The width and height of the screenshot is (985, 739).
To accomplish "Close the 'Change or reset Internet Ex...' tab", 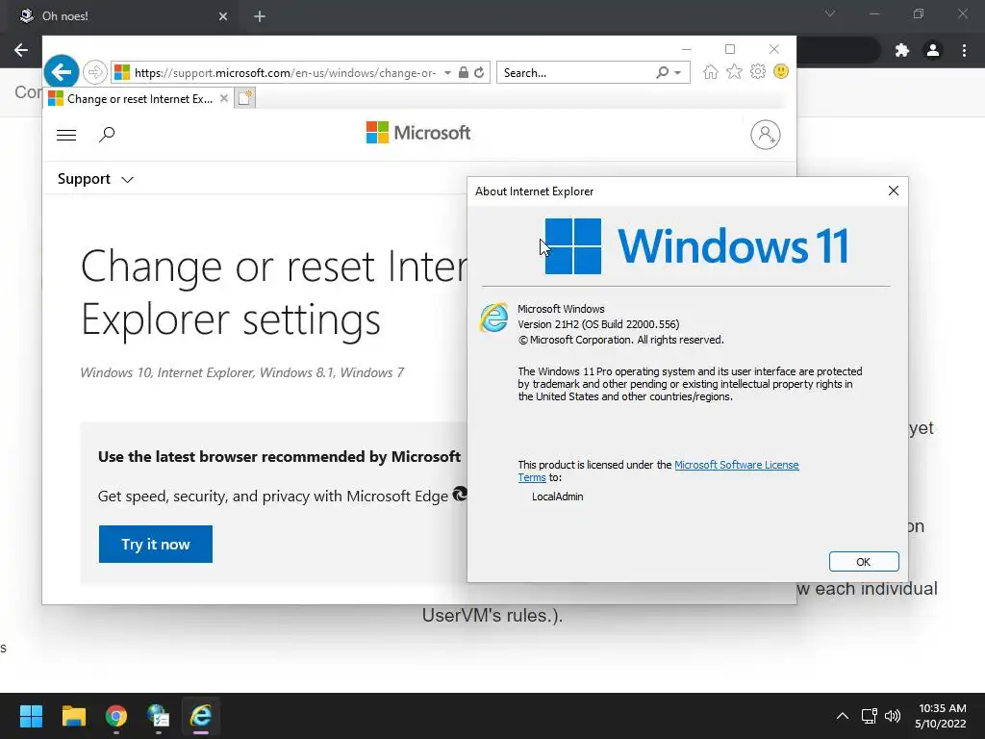I will (223, 99).
